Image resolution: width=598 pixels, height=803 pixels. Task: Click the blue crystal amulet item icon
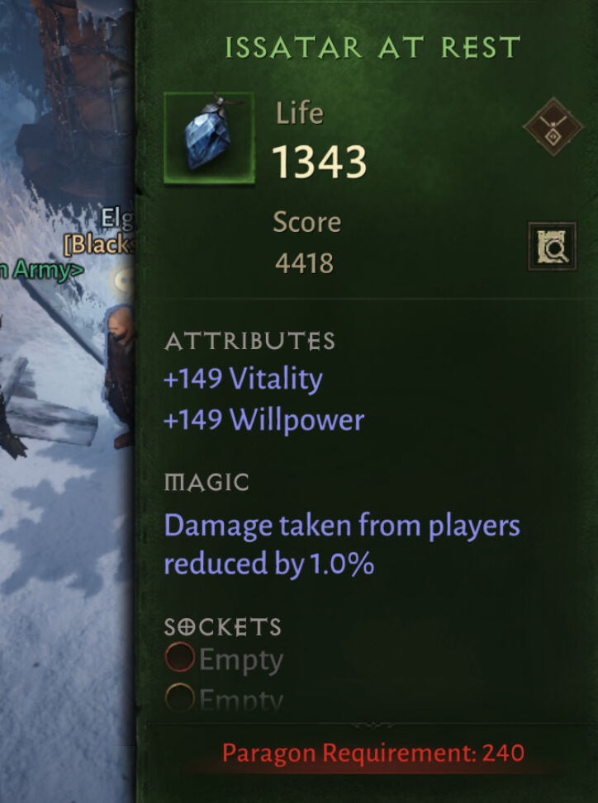pos(209,137)
